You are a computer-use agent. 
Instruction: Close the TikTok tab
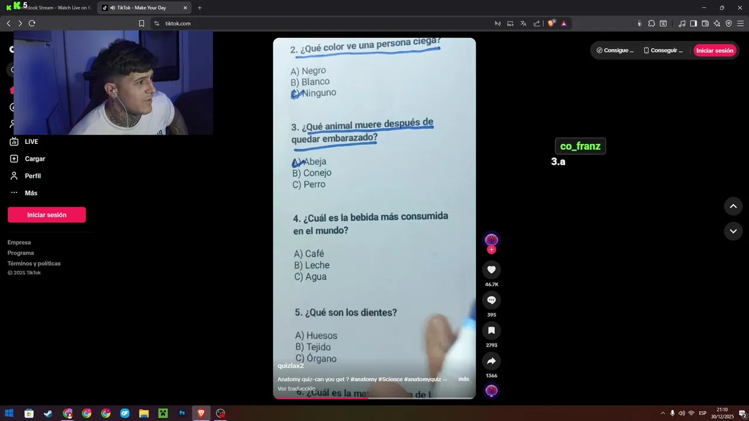point(185,8)
